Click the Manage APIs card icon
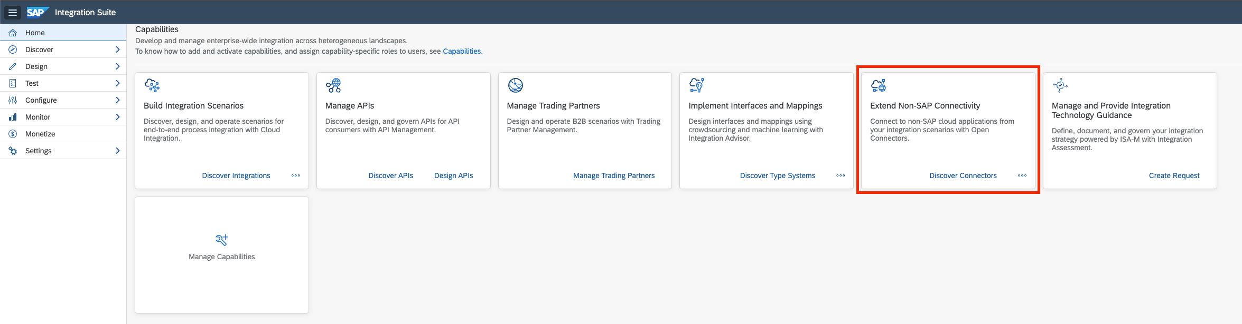Viewport: 1242px width, 324px height. (333, 85)
